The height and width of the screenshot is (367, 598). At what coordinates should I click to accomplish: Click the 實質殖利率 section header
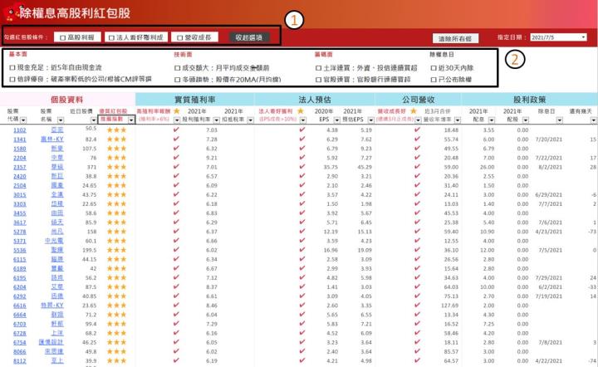click(195, 100)
